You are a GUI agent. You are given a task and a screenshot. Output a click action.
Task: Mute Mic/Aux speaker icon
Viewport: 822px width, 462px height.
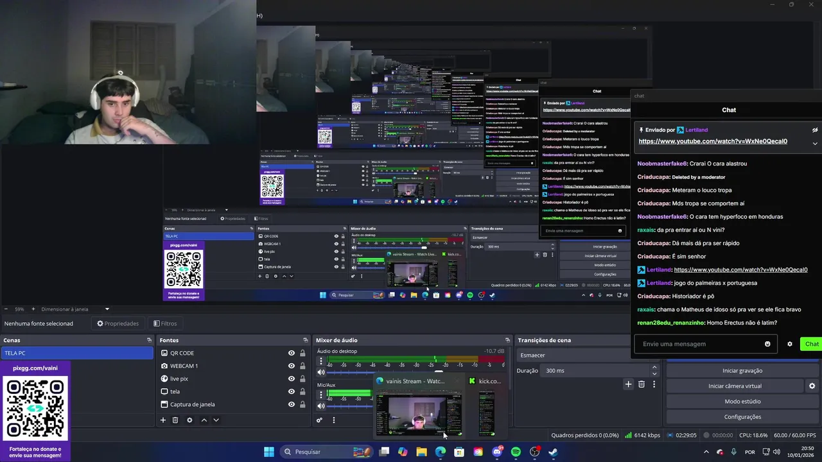(321, 406)
